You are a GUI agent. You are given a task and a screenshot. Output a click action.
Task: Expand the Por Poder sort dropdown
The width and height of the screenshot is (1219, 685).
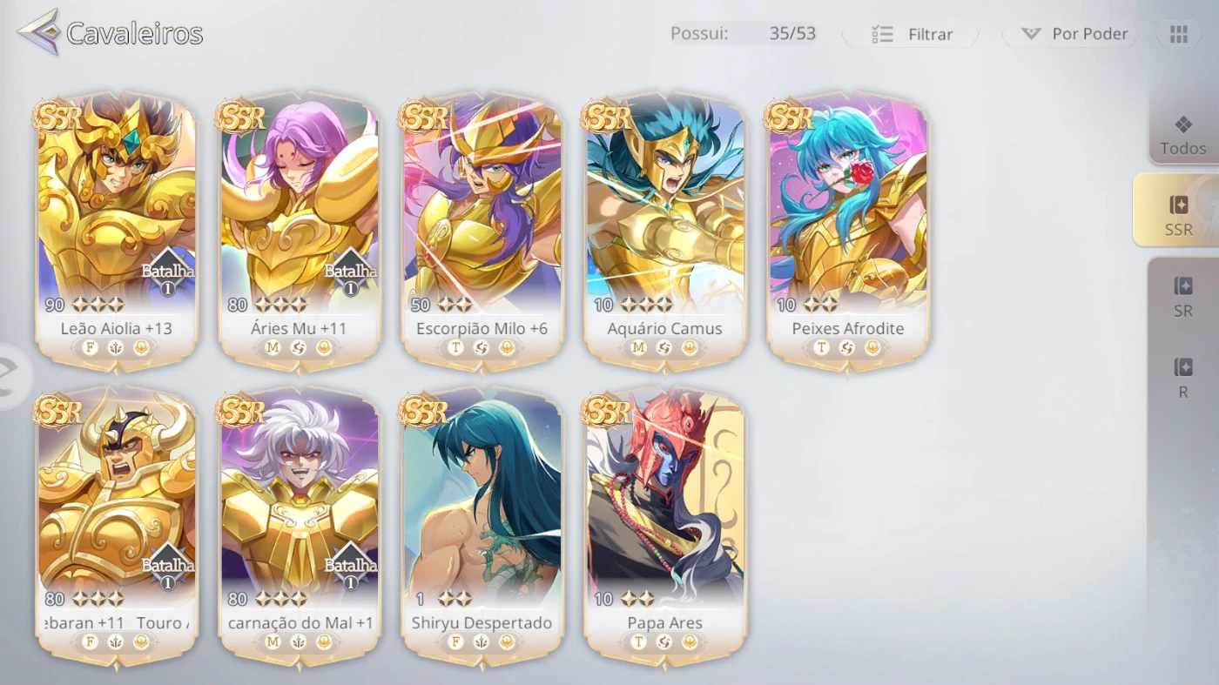(x=1071, y=34)
